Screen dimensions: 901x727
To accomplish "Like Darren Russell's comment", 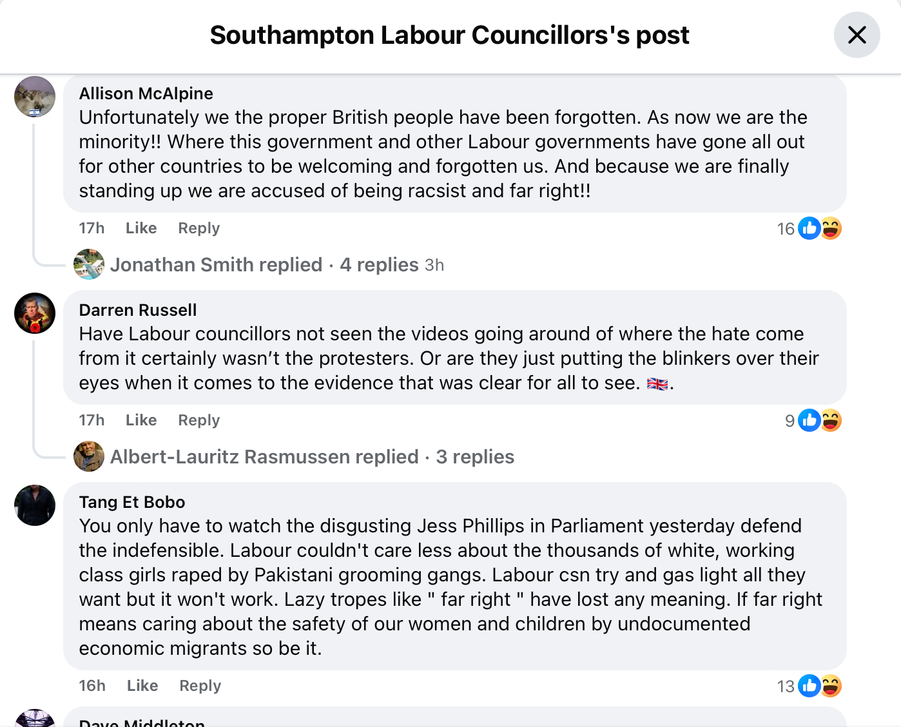I will click(141, 420).
